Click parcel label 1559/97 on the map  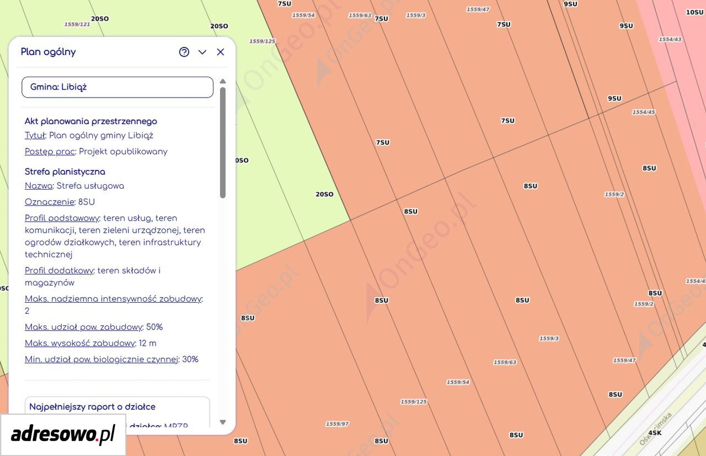pos(337,424)
